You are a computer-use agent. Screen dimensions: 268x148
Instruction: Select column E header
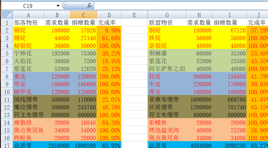pos(134,15)
